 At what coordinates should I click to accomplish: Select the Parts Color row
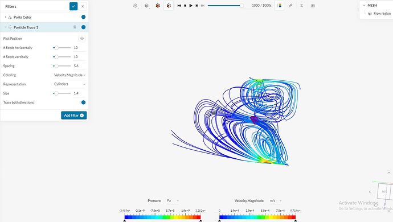(x=44, y=17)
